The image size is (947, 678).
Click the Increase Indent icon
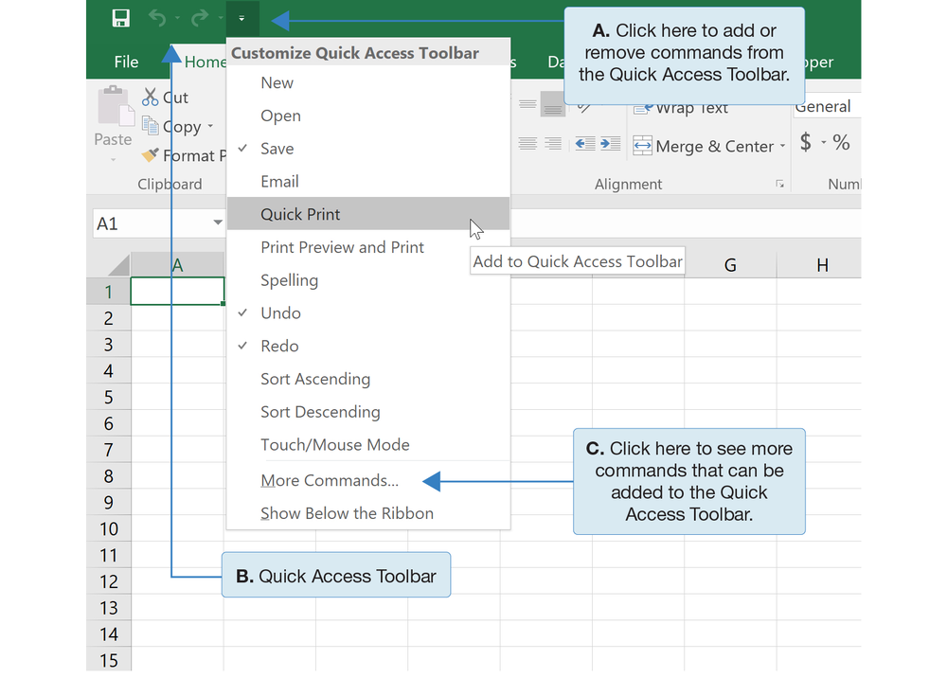[x=611, y=144]
